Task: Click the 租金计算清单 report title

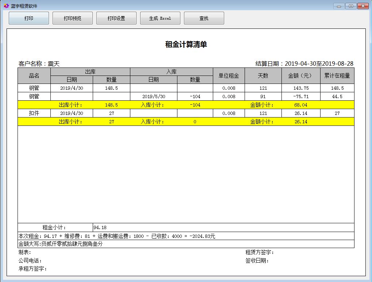Action: [x=186, y=45]
